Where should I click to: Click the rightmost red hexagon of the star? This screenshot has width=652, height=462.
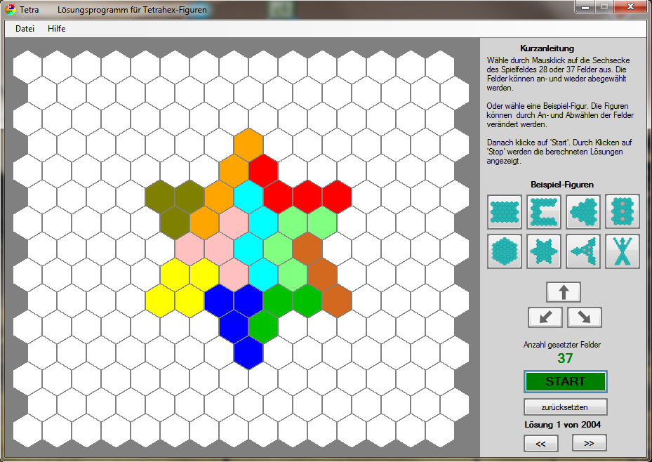click(x=337, y=197)
